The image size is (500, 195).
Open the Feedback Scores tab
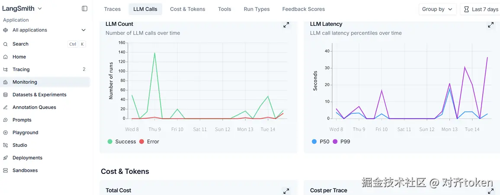coord(304,9)
